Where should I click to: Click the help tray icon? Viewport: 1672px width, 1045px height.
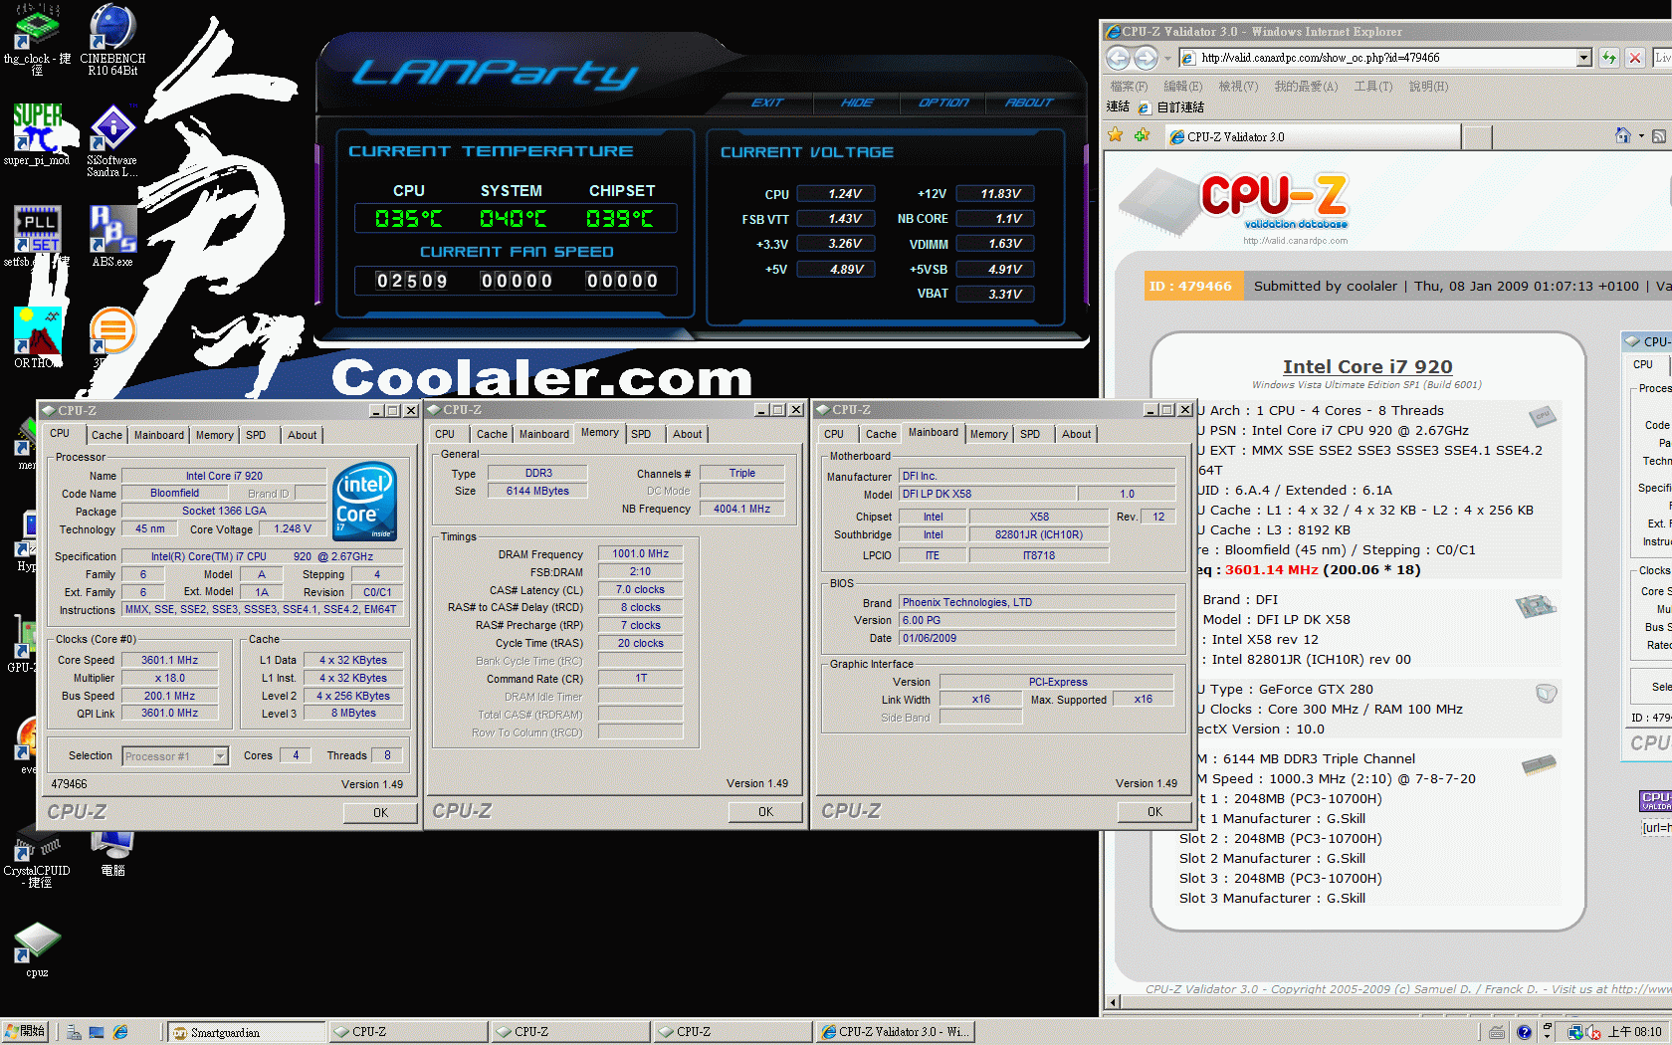click(1524, 1032)
